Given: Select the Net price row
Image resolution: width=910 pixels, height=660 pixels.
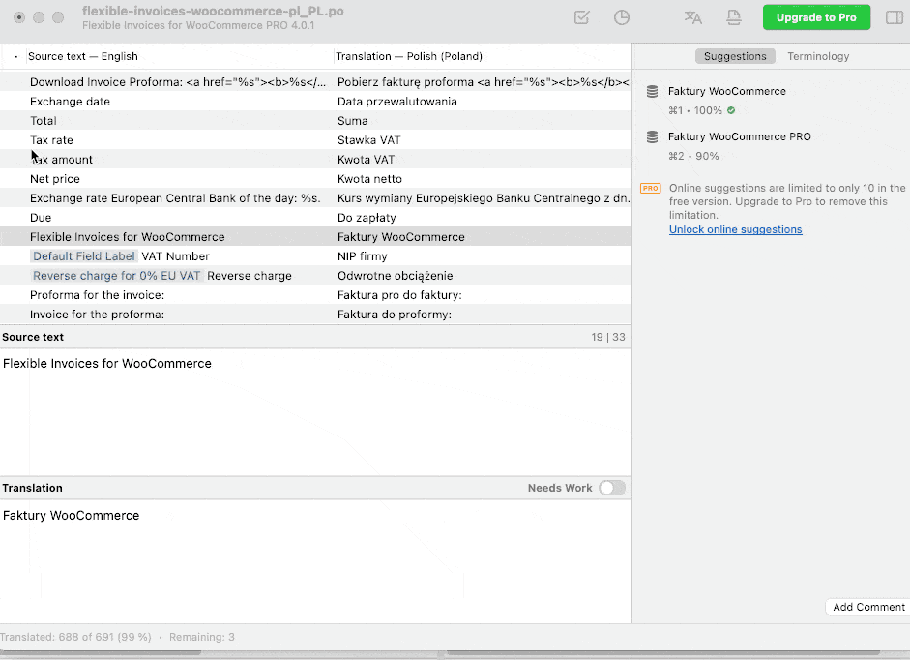Looking at the screenshot, I should (315, 179).
